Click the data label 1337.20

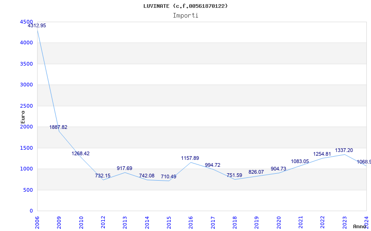(344, 151)
